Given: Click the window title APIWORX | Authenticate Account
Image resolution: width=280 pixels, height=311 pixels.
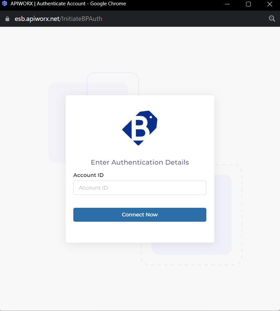Looking at the screenshot, I should pos(48,4).
